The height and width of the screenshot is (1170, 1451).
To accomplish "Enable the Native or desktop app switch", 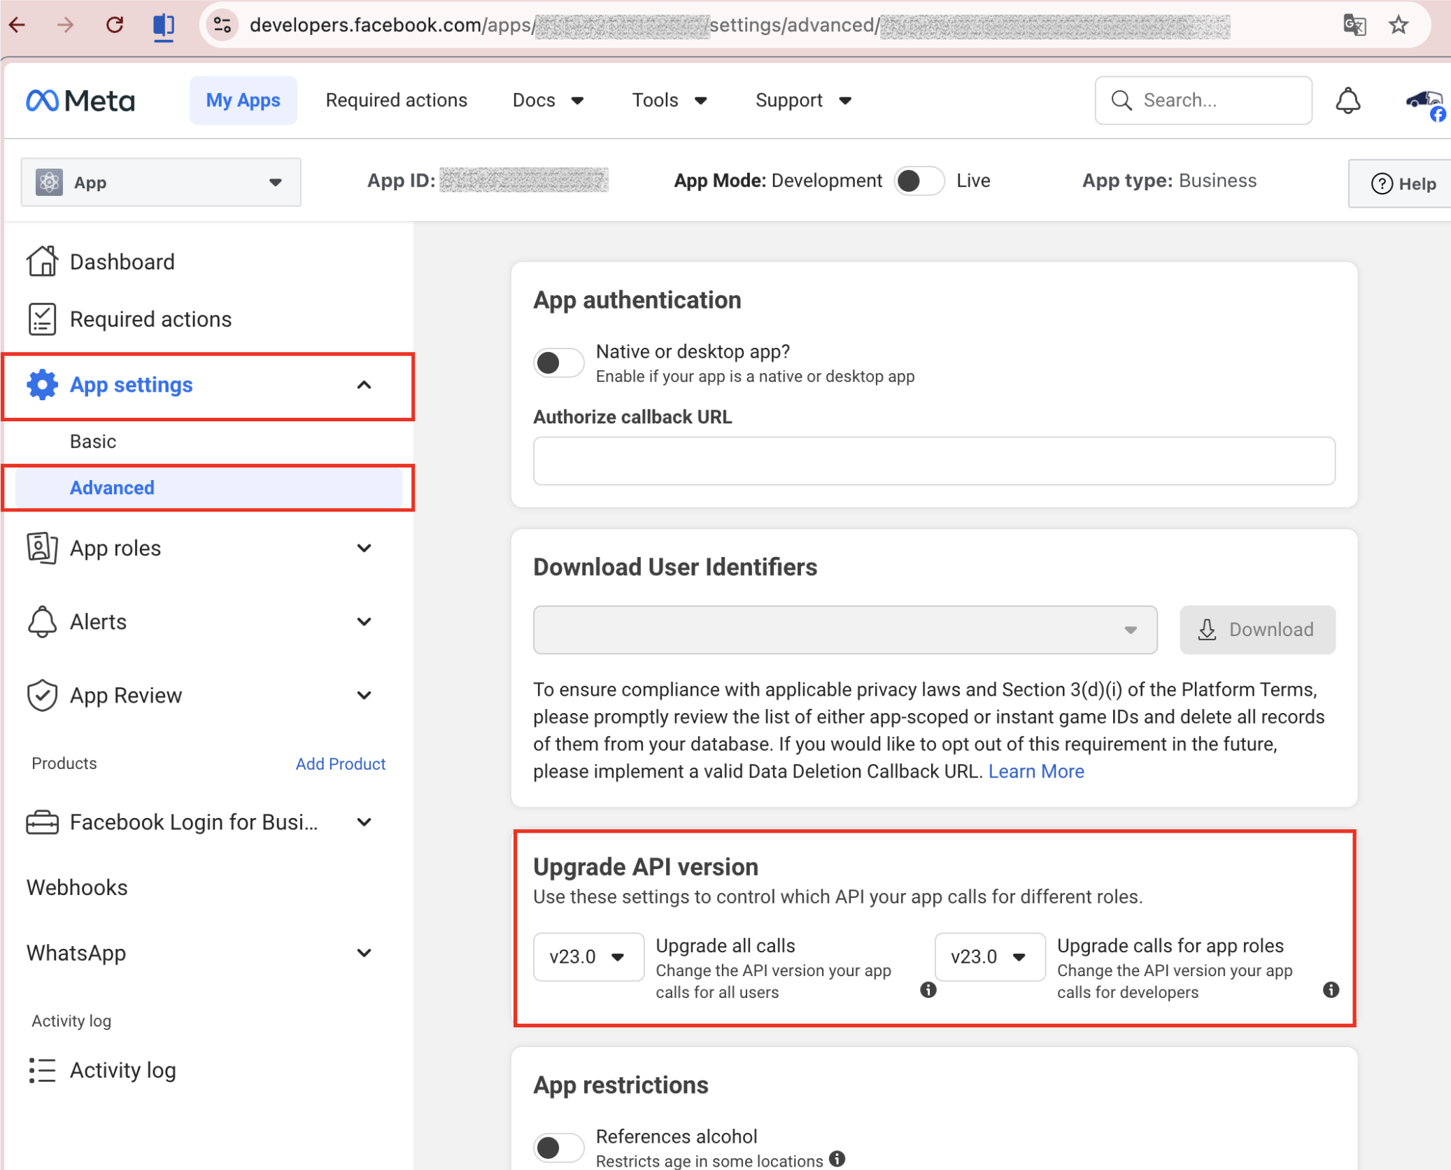I will click(558, 362).
